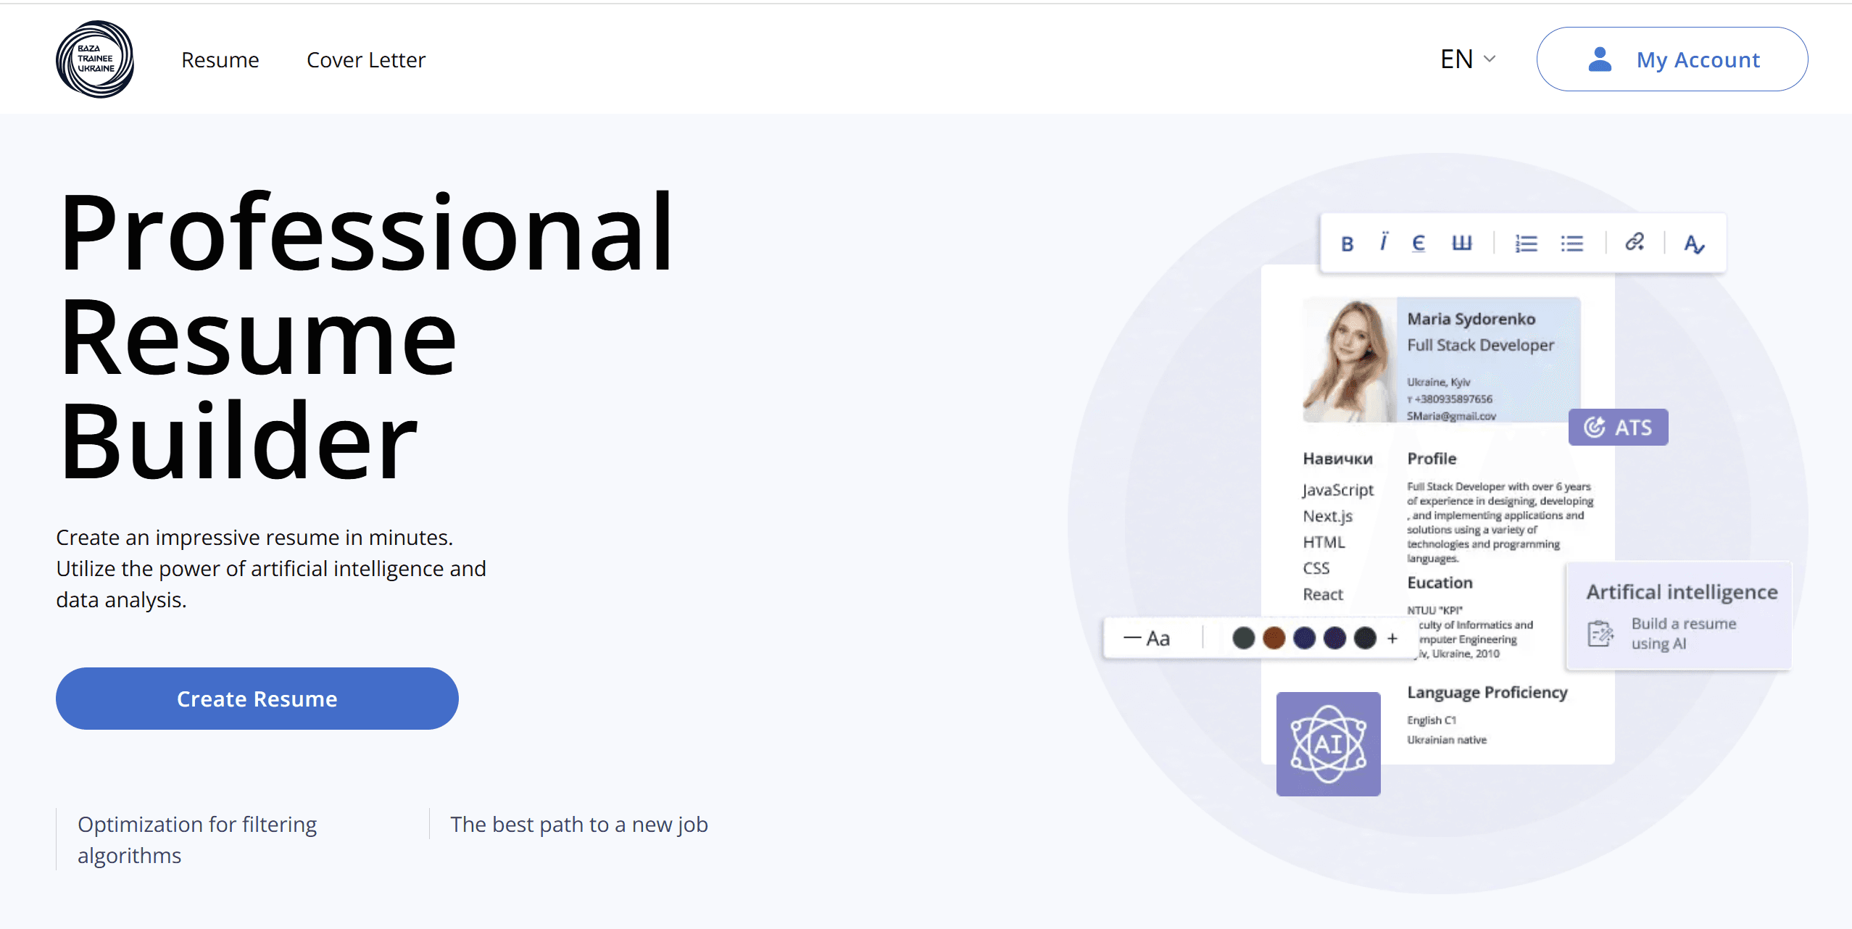Select the numbered list icon
This screenshot has height=929, width=1852.
1526,244
